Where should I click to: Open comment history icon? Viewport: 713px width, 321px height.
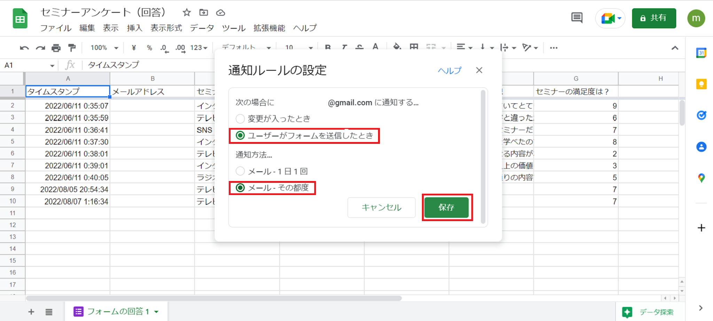pos(577,18)
